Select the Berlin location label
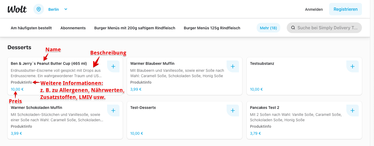 point(53,9)
